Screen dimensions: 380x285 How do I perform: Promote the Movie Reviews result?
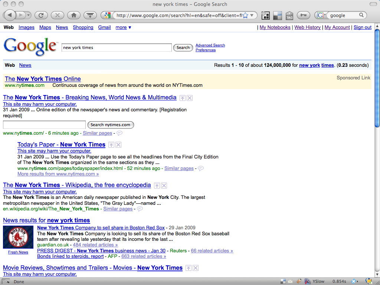188,268
